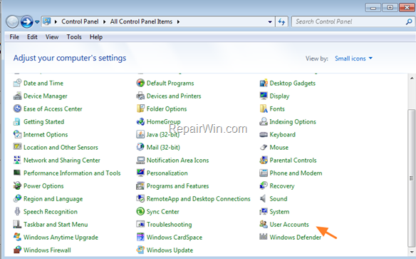Open Notification Area Icons link

click(x=178, y=161)
